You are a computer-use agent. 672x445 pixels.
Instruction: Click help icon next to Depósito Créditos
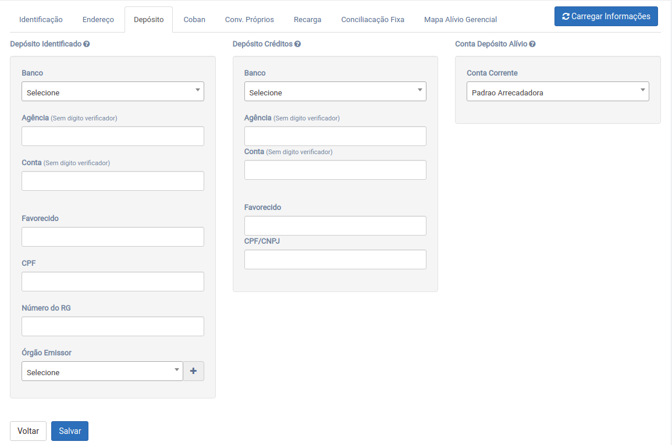point(297,44)
